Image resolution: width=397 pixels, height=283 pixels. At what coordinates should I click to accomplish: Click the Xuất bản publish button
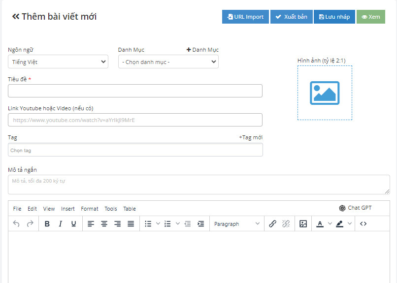pyautogui.click(x=291, y=17)
